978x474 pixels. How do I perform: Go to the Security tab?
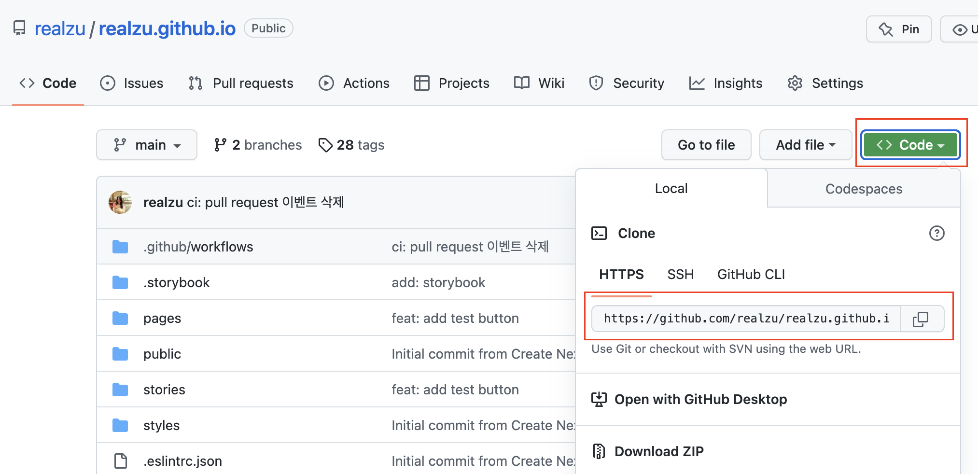tap(627, 83)
